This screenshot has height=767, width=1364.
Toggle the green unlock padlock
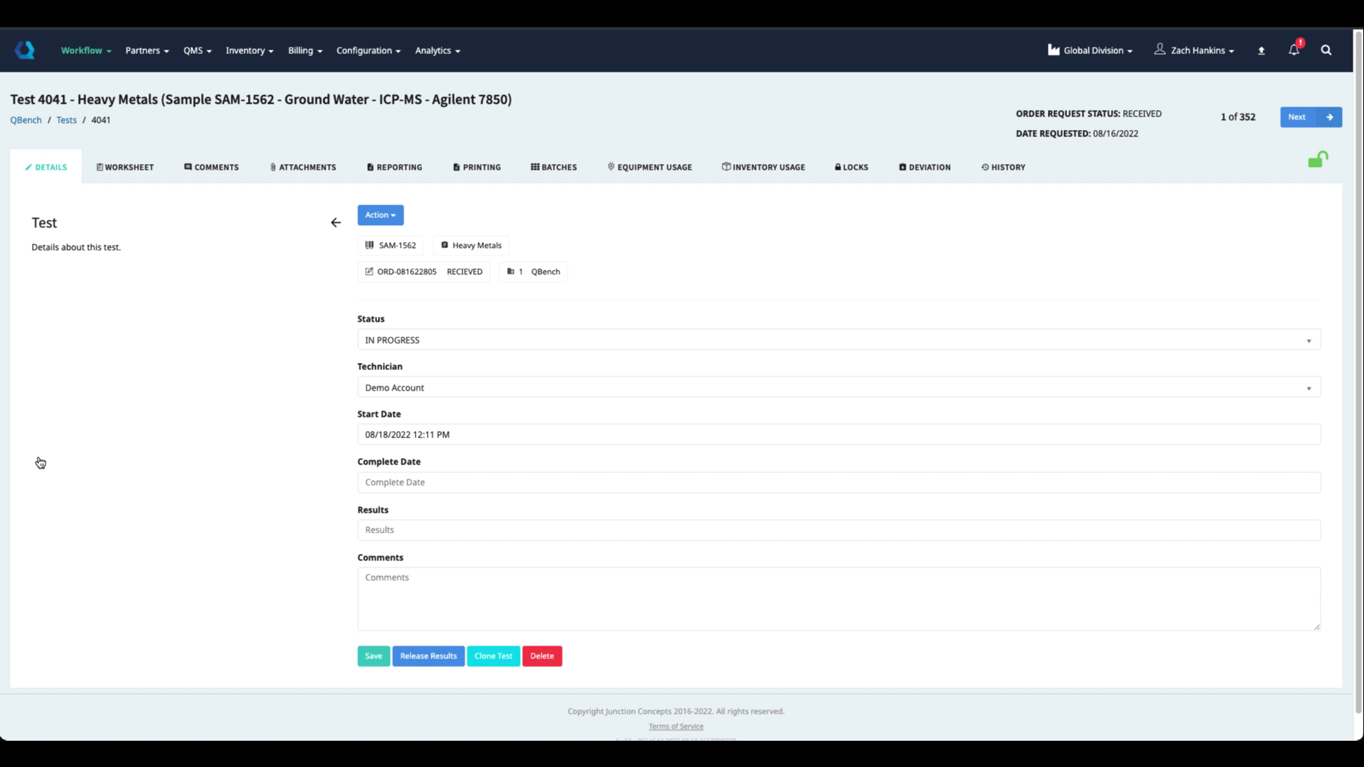tap(1318, 160)
